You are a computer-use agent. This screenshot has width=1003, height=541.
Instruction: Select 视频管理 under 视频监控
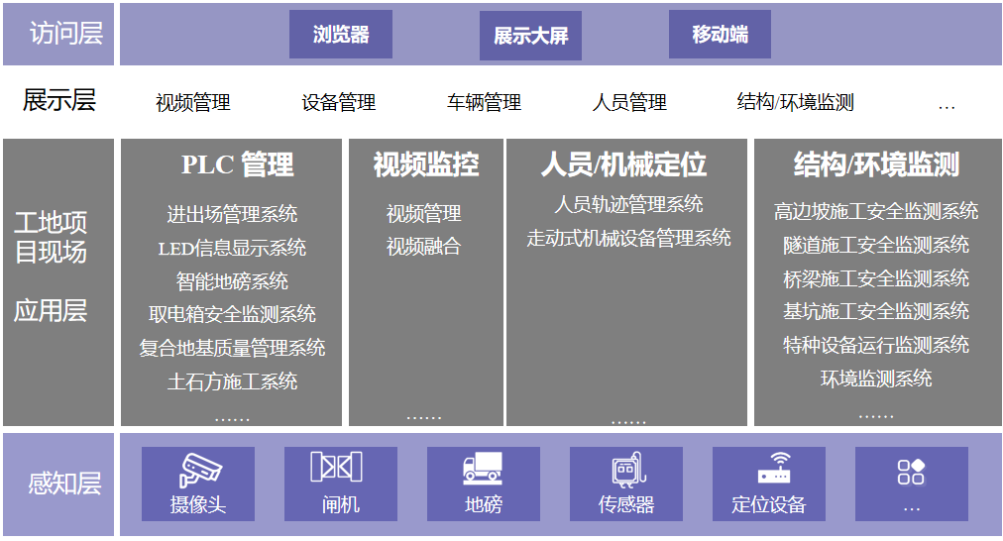point(423,214)
